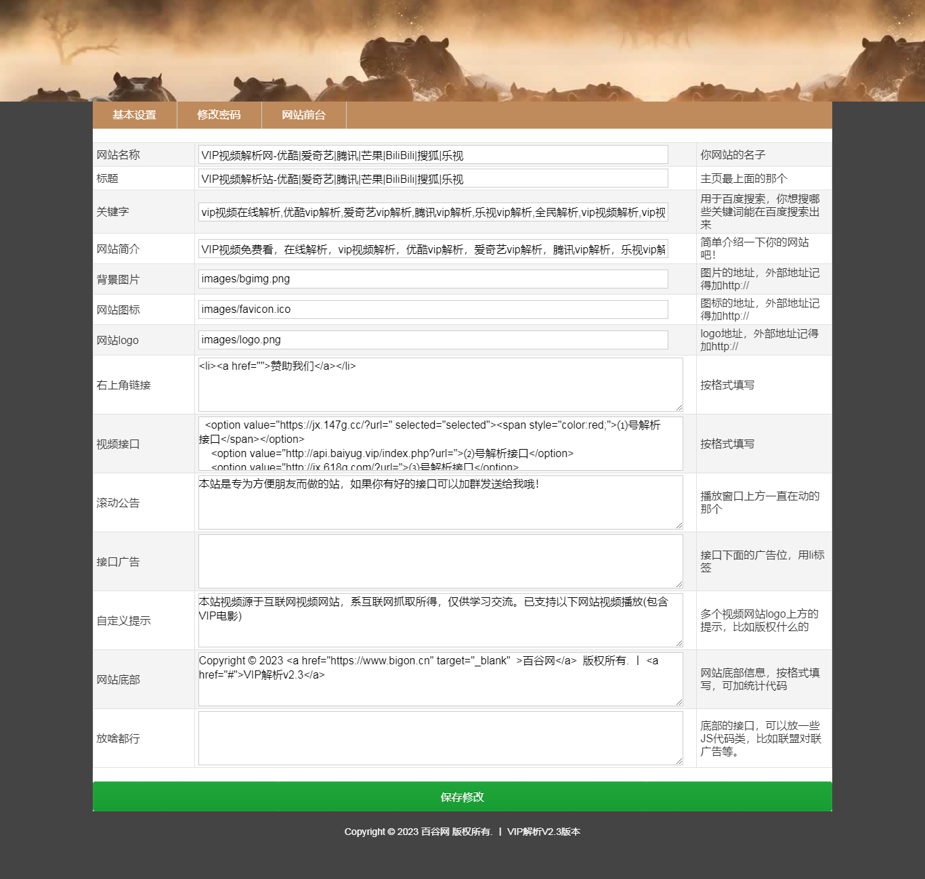This screenshot has height=879, width=925.
Task: Click the 放啥都行 textarea resize handle
Action: click(679, 761)
